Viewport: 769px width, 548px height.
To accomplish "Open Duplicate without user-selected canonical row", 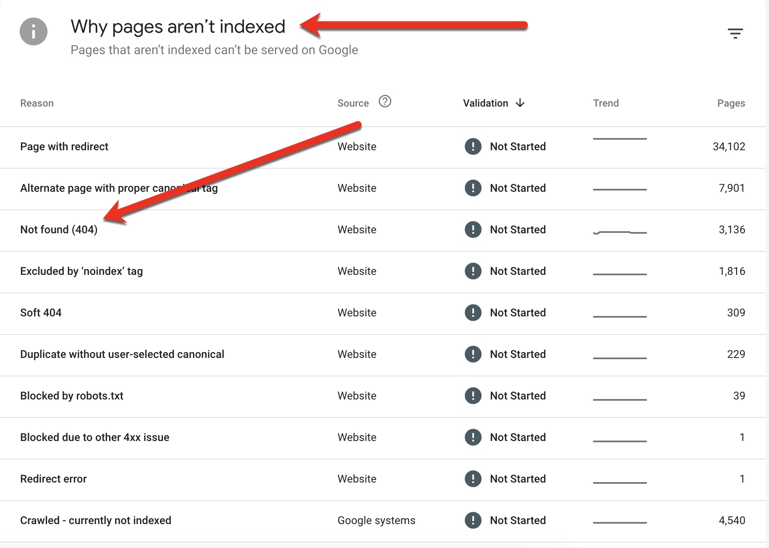I will (x=122, y=354).
